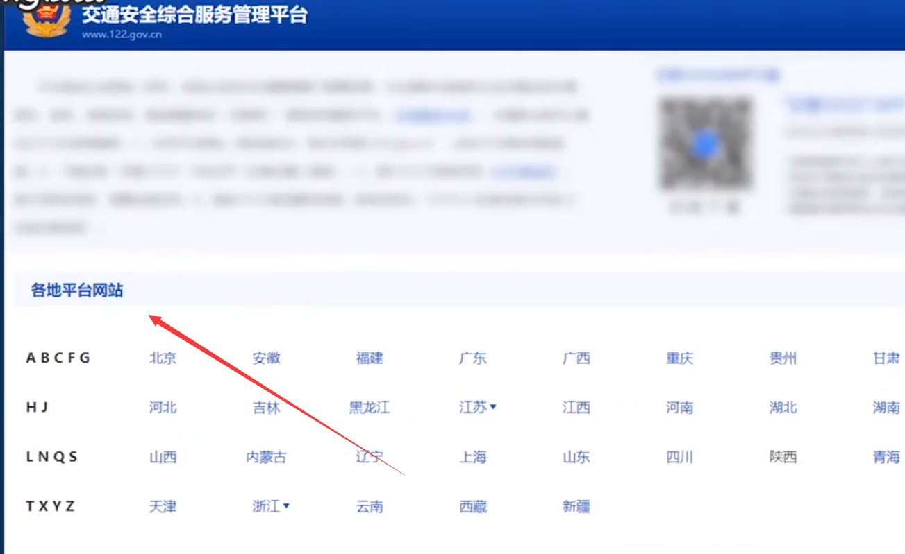Open the 陕西 platform page
Screen dimensions: 905x554
(x=783, y=457)
